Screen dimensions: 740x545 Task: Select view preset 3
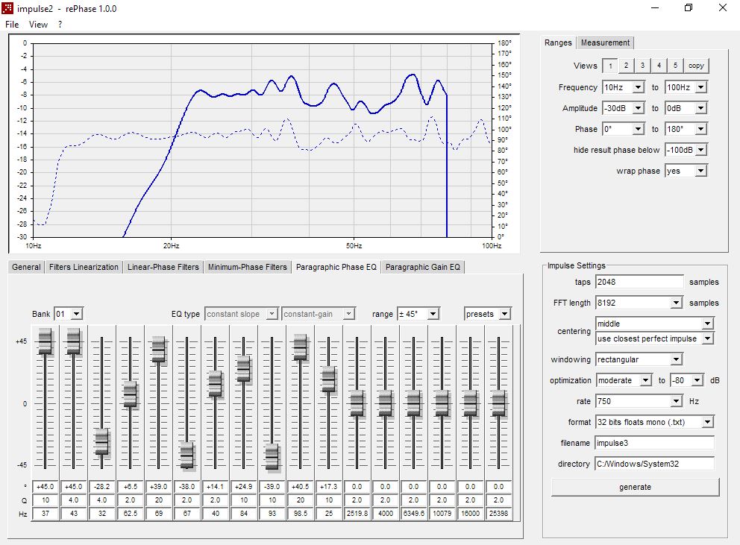coord(642,66)
